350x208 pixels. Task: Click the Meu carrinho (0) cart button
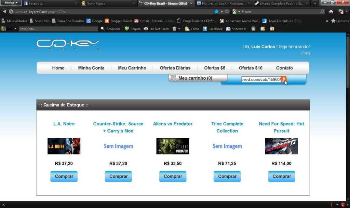click(x=198, y=78)
